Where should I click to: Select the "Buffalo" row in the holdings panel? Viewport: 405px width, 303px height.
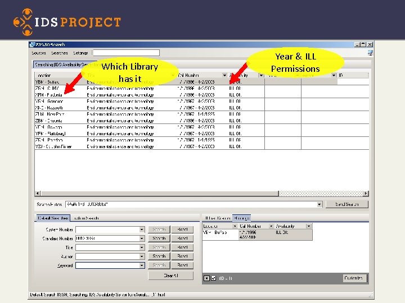pyautogui.click(x=257, y=235)
